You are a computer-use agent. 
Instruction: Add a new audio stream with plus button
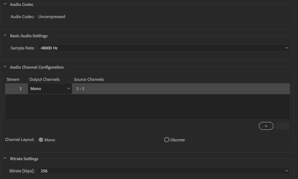[x=266, y=126]
